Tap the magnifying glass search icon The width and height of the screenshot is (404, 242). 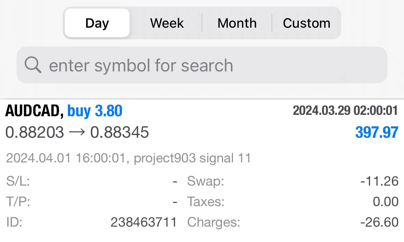pyautogui.click(x=33, y=65)
